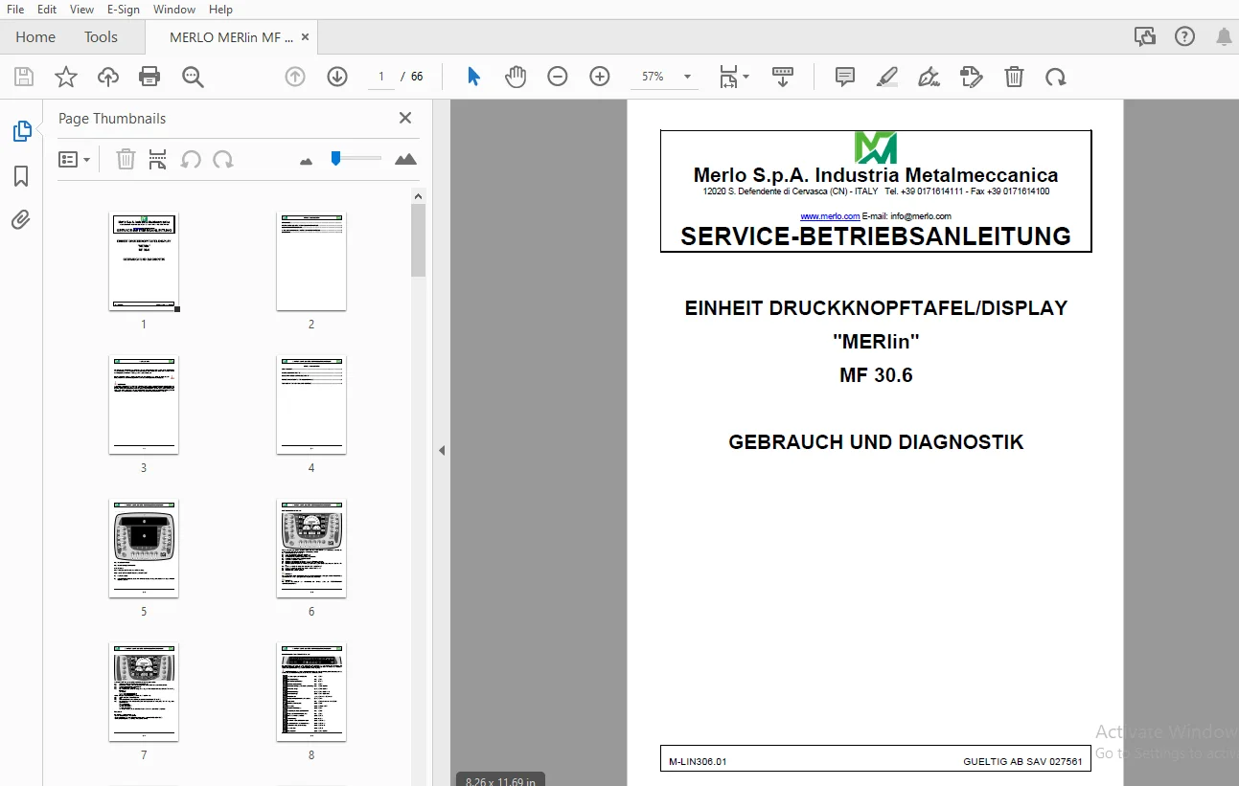This screenshot has width=1239, height=786.
Task: Open the Edit menu
Action: pyautogui.click(x=47, y=10)
